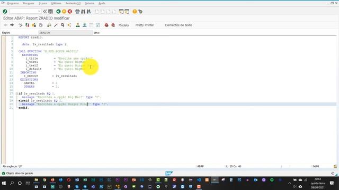
Task: Open the command field dropdown
Action: click(x=39, y=11)
